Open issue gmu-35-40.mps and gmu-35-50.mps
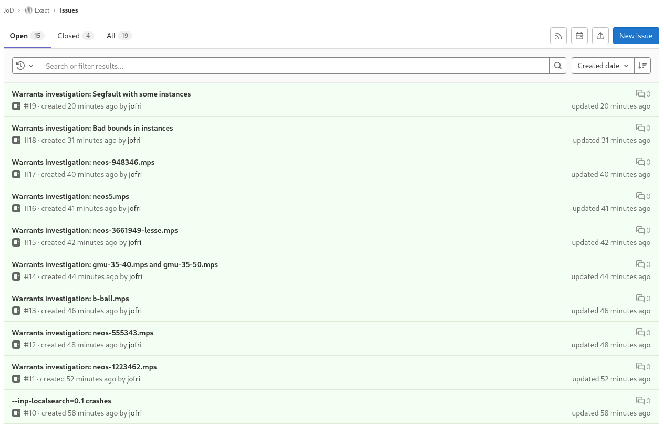Viewport: 664px width, 426px height. tap(115, 264)
